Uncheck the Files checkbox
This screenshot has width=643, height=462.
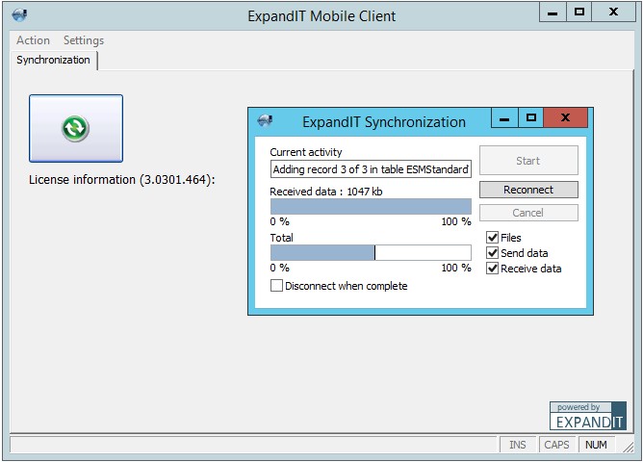[x=492, y=238]
